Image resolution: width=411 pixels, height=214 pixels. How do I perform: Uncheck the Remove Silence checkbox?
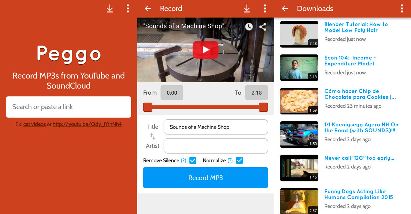coord(193,160)
